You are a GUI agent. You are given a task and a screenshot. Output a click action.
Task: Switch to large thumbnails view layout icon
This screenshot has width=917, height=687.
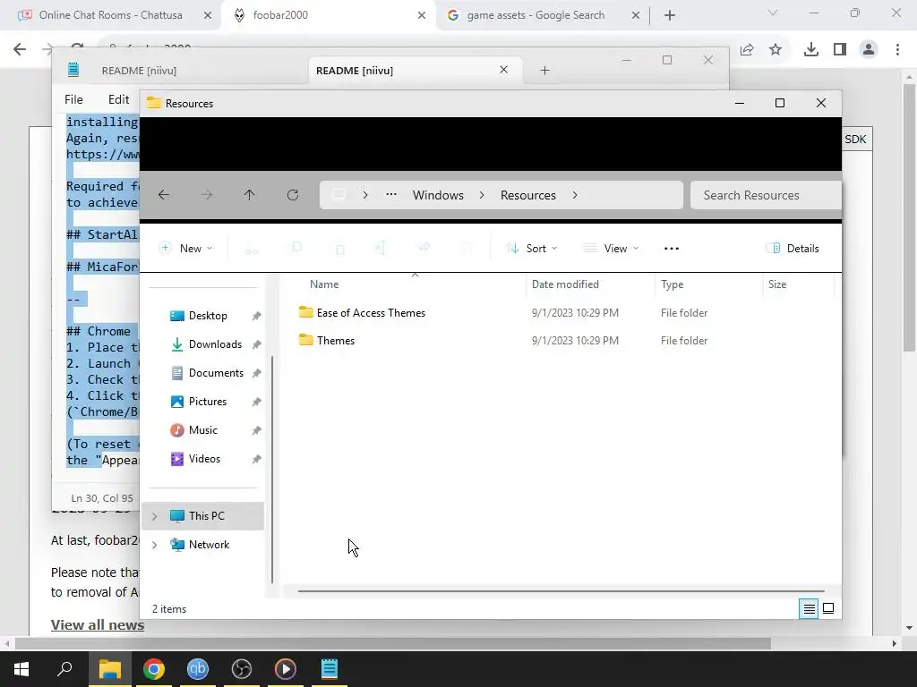coord(828,608)
